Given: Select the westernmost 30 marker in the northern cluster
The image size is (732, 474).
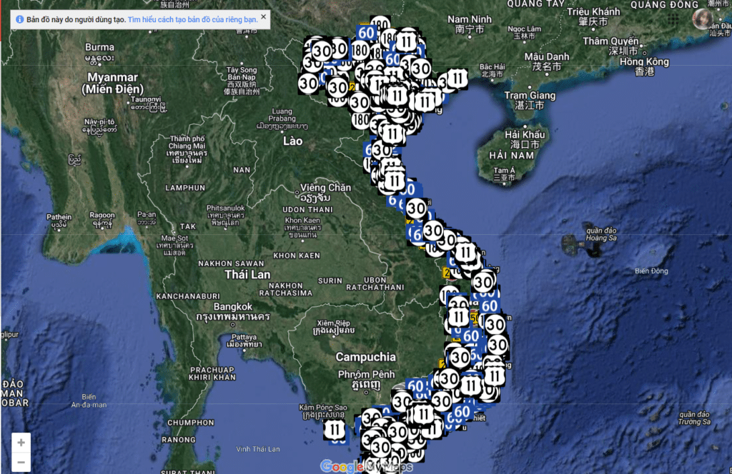Looking at the screenshot, I should pyautogui.click(x=309, y=82).
